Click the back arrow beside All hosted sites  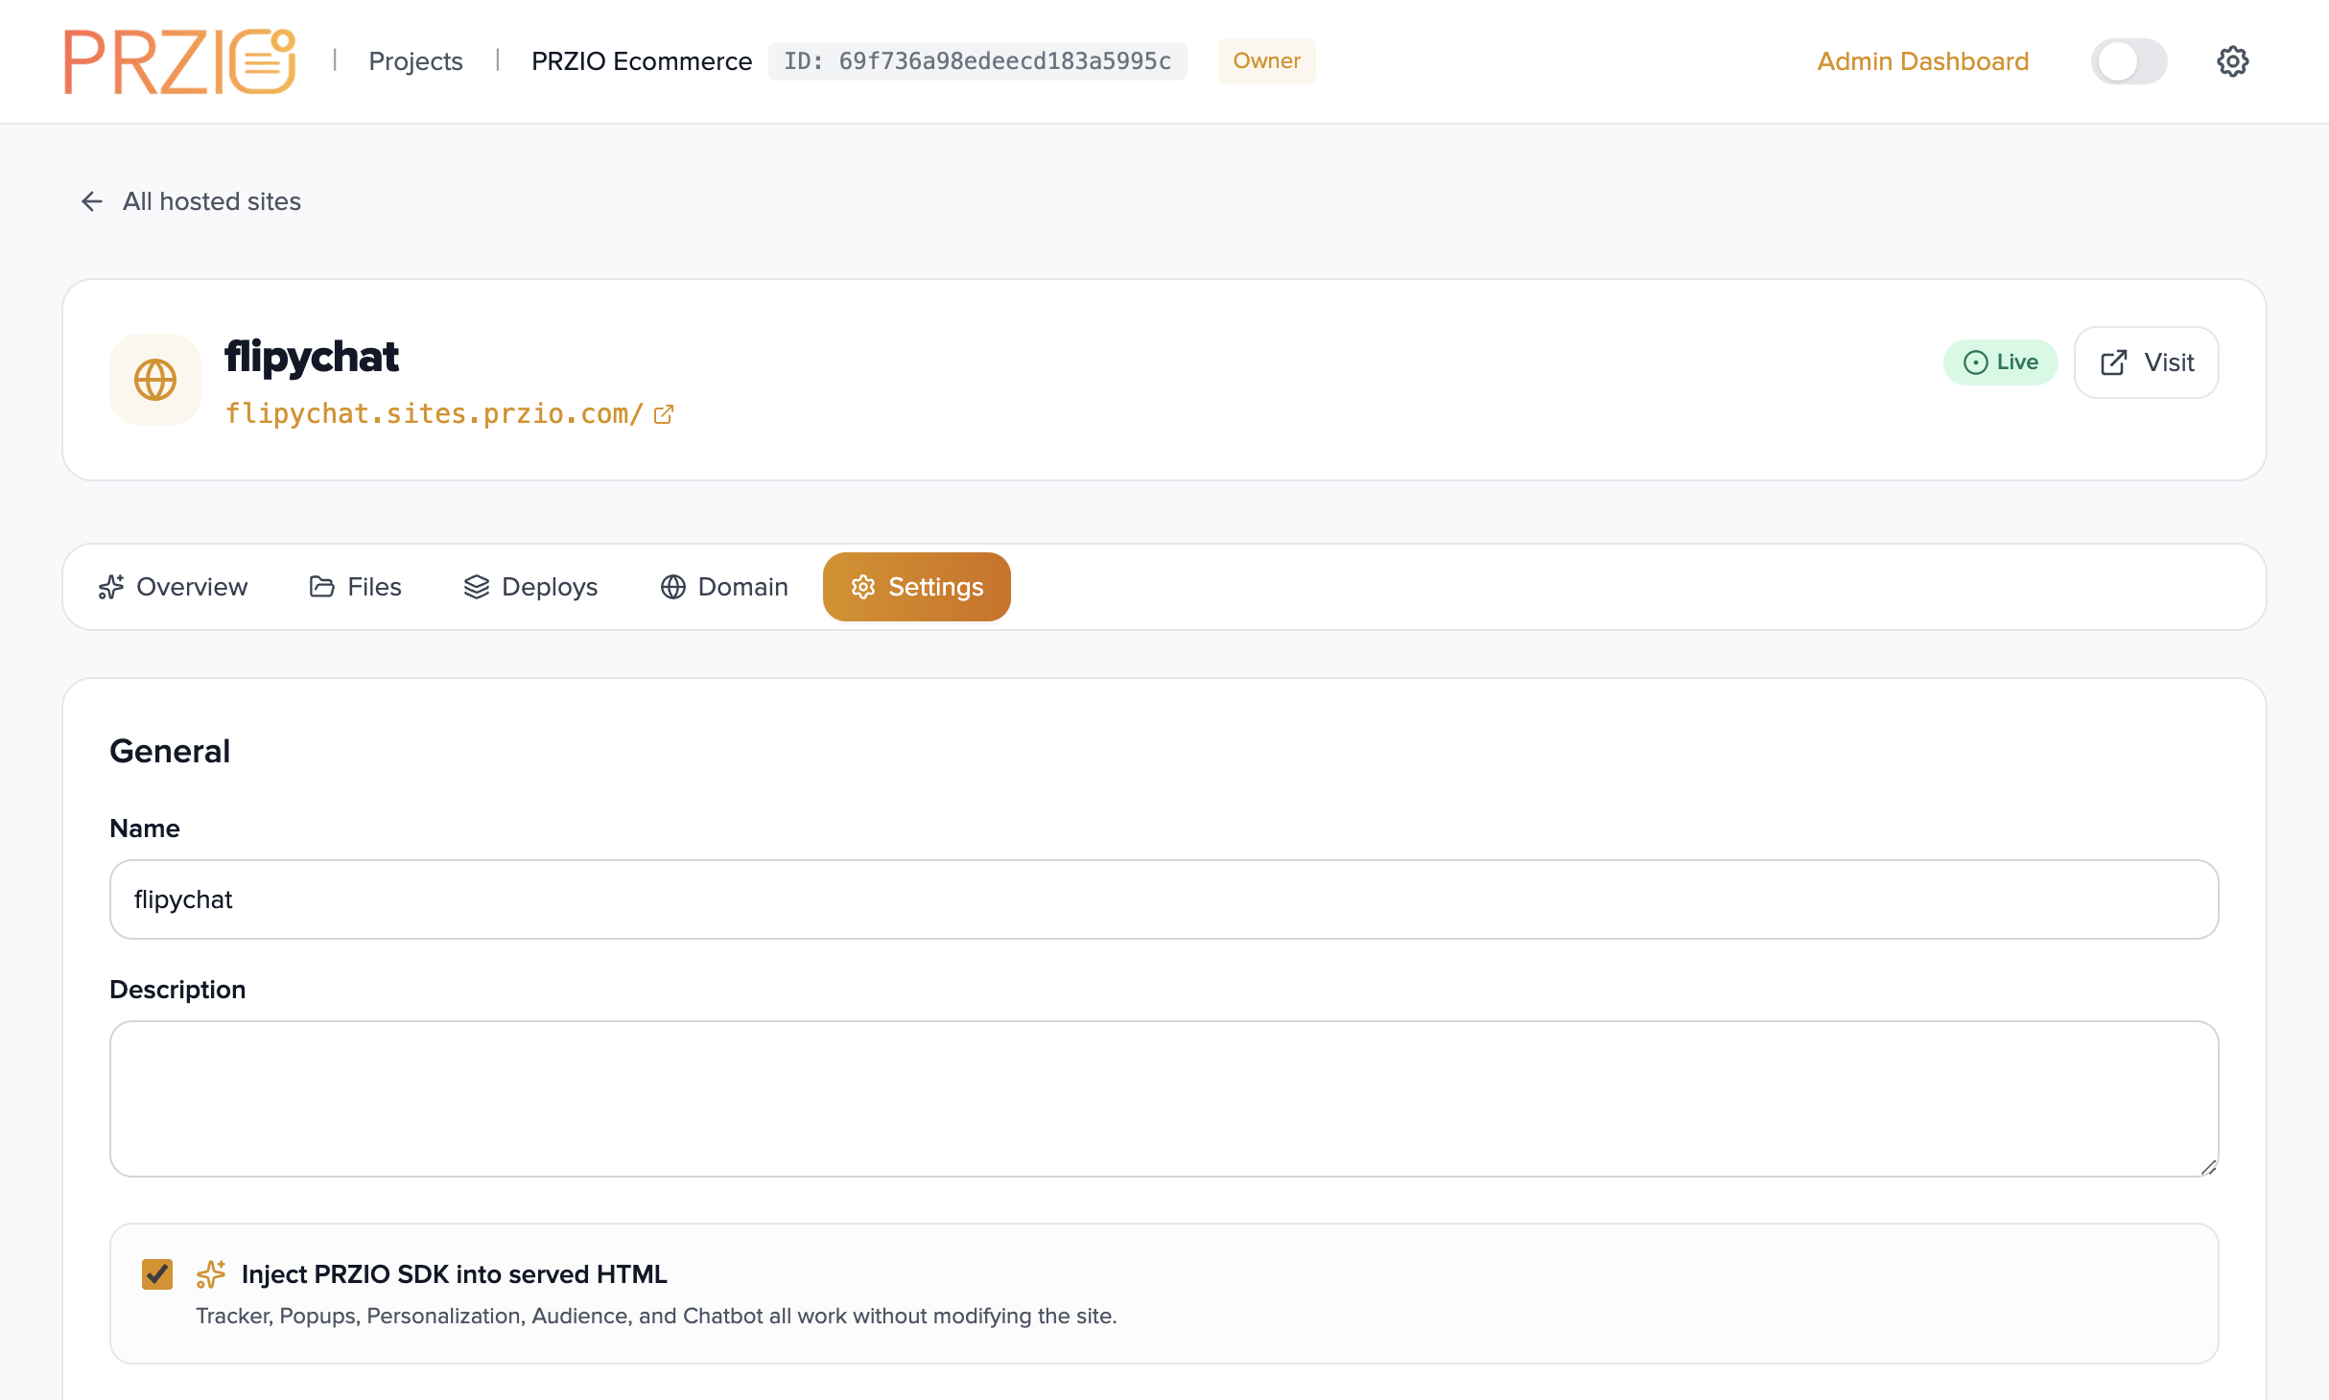(91, 201)
